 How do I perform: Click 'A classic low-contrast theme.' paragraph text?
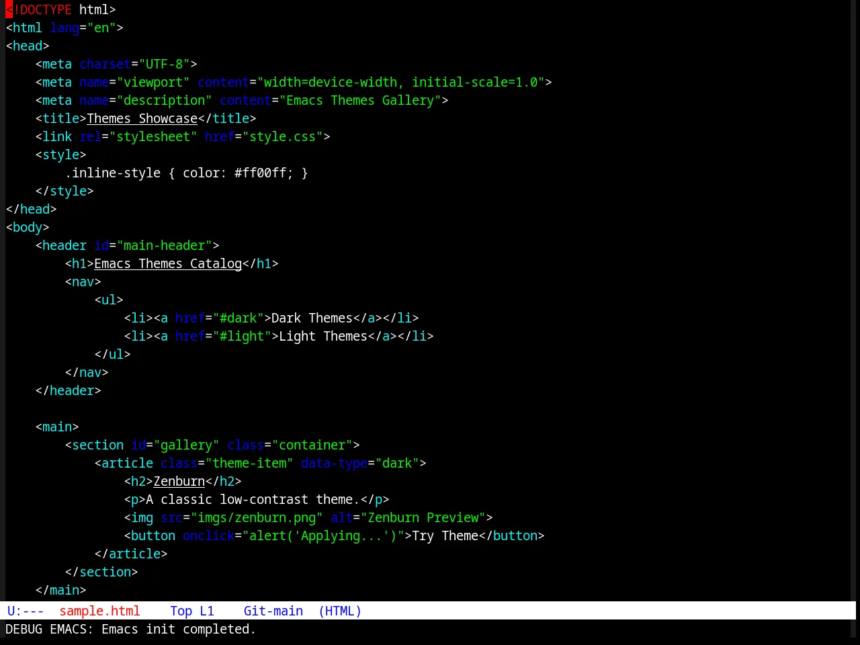(x=253, y=499)
